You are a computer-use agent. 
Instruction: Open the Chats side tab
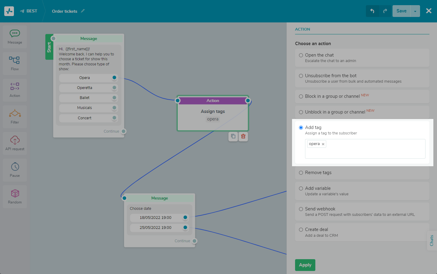[x=432, y=240]
